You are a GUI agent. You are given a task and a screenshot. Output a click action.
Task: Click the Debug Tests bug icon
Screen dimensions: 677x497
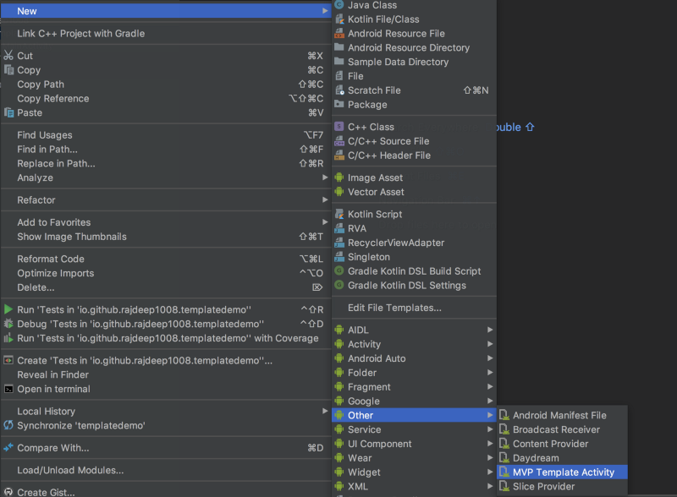[x=8, y=324]
